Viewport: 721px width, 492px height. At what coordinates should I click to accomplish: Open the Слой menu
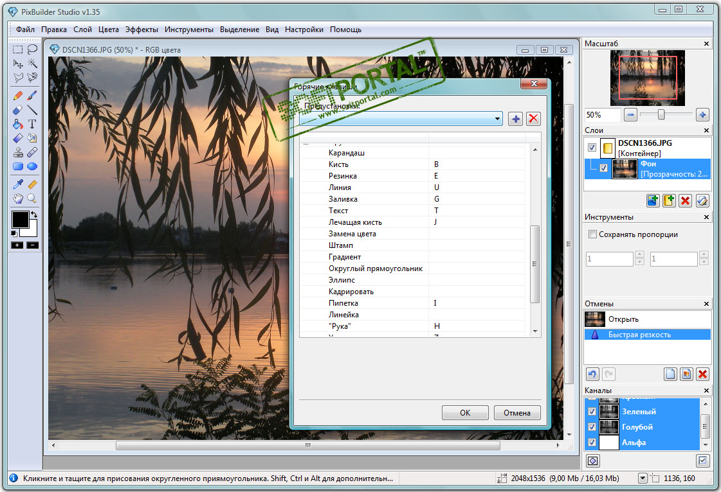click(x=83, y=30)
